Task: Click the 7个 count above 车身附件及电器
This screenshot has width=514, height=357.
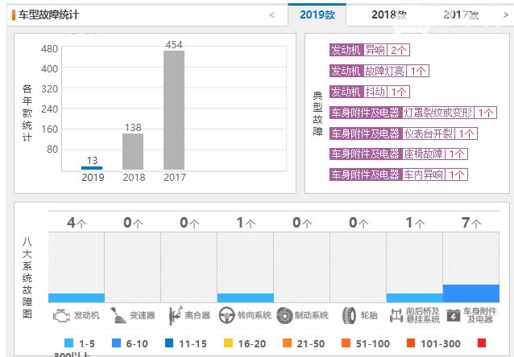Action: pos(471,223)
